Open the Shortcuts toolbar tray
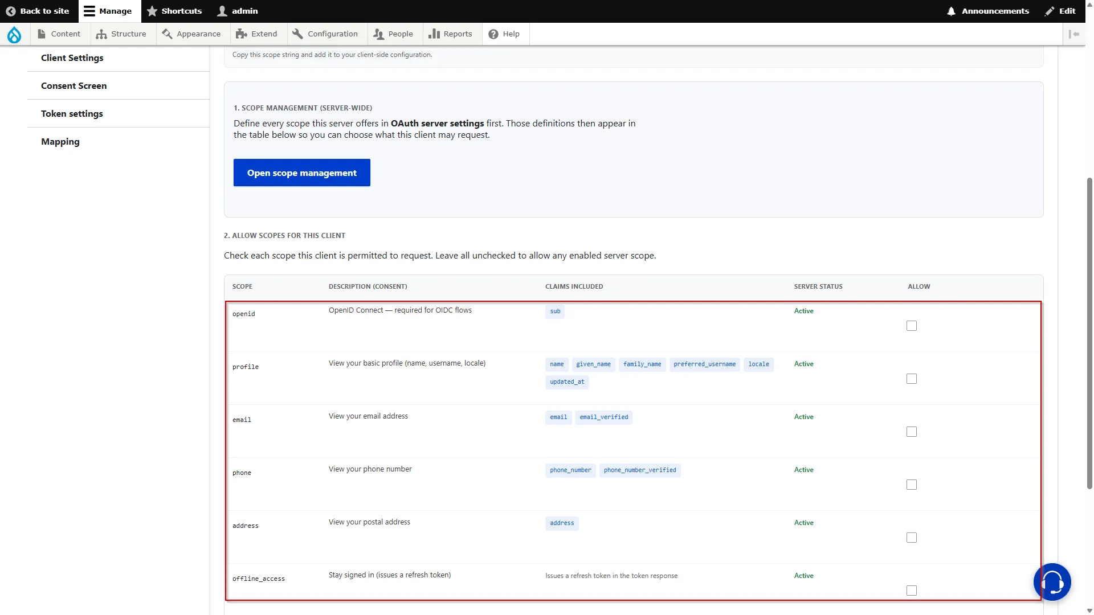The image size is (1094, 615). (x=175, y=11)
